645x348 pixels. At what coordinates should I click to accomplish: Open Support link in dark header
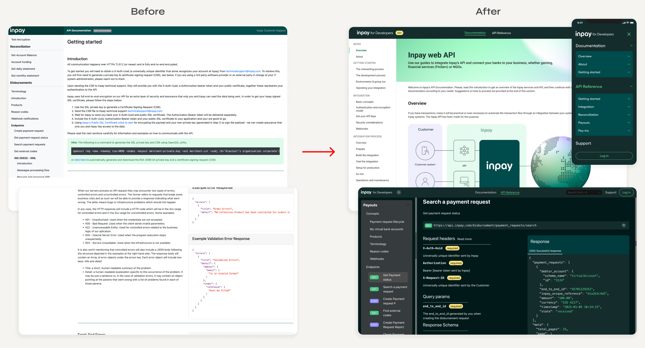pyautogui.click(x=611, y=192)
